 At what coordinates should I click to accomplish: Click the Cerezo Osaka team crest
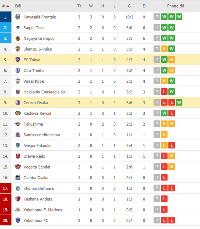tap(18, 102)
